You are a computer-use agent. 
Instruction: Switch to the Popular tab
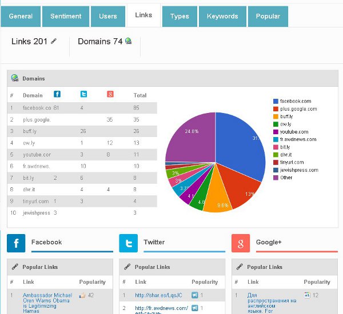(x=268, y=17)
